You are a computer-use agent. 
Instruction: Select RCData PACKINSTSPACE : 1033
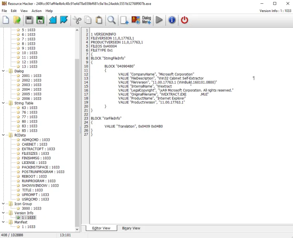click(x=40, y=167)
